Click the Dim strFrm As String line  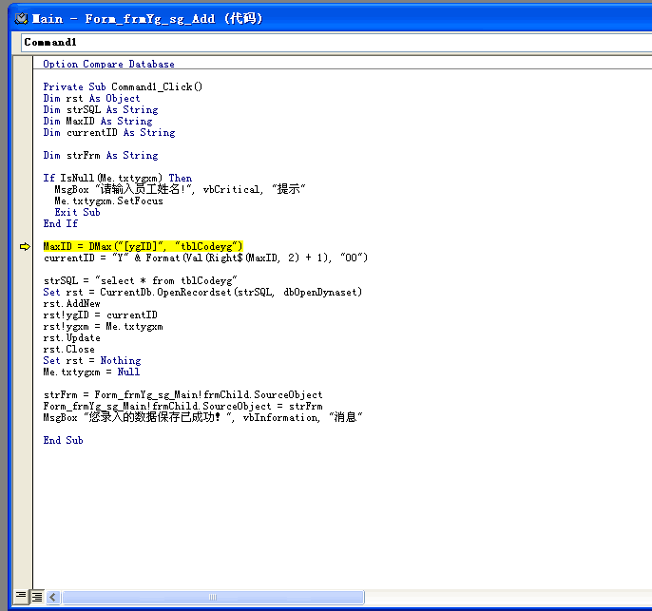pos(101,156)
